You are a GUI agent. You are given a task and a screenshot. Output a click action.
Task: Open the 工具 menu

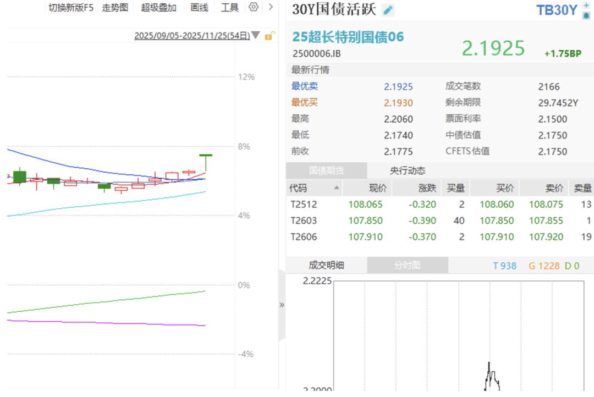(x=230, y=8)
